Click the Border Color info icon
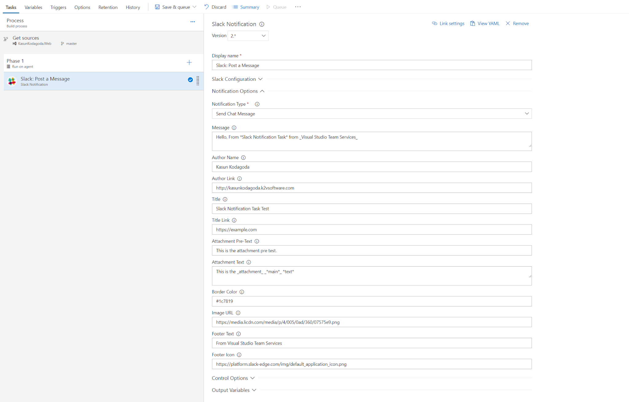 (242, 292)
